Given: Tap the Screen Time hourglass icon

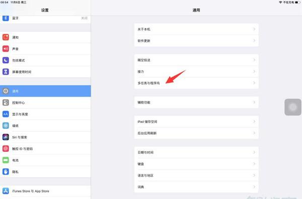Looking at the screenshot, I should [x=6, y=72].
